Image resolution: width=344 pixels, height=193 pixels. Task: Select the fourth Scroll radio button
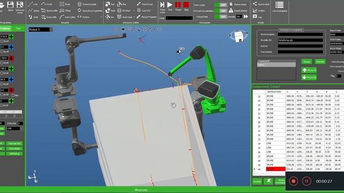click(x=2, y=73)
